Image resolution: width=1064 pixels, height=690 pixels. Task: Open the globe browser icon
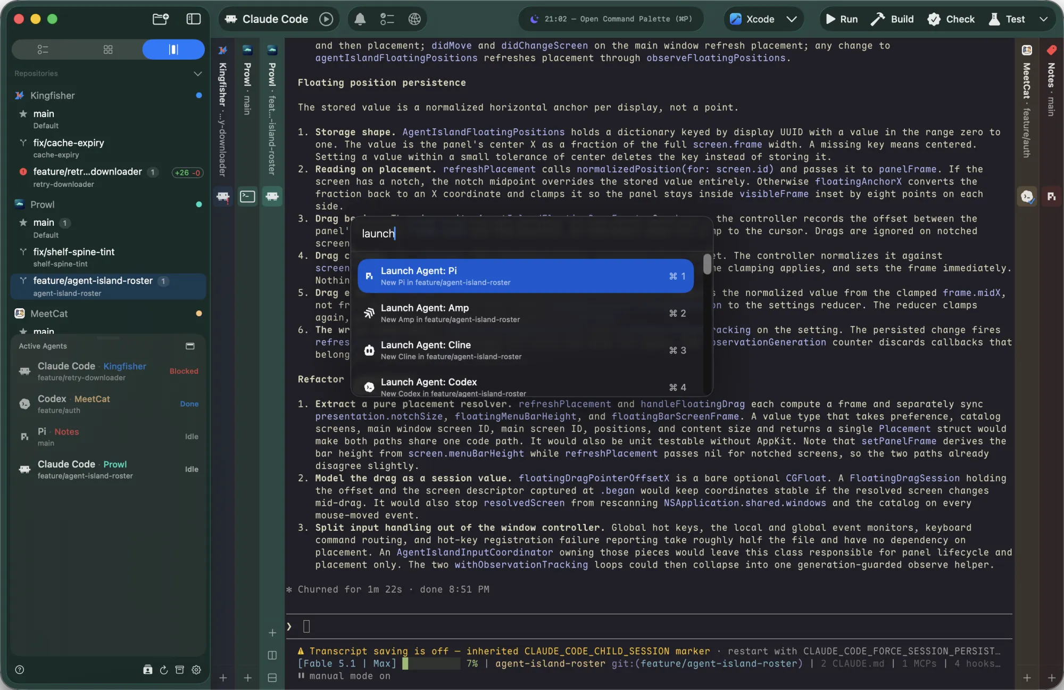pos(414,19)
